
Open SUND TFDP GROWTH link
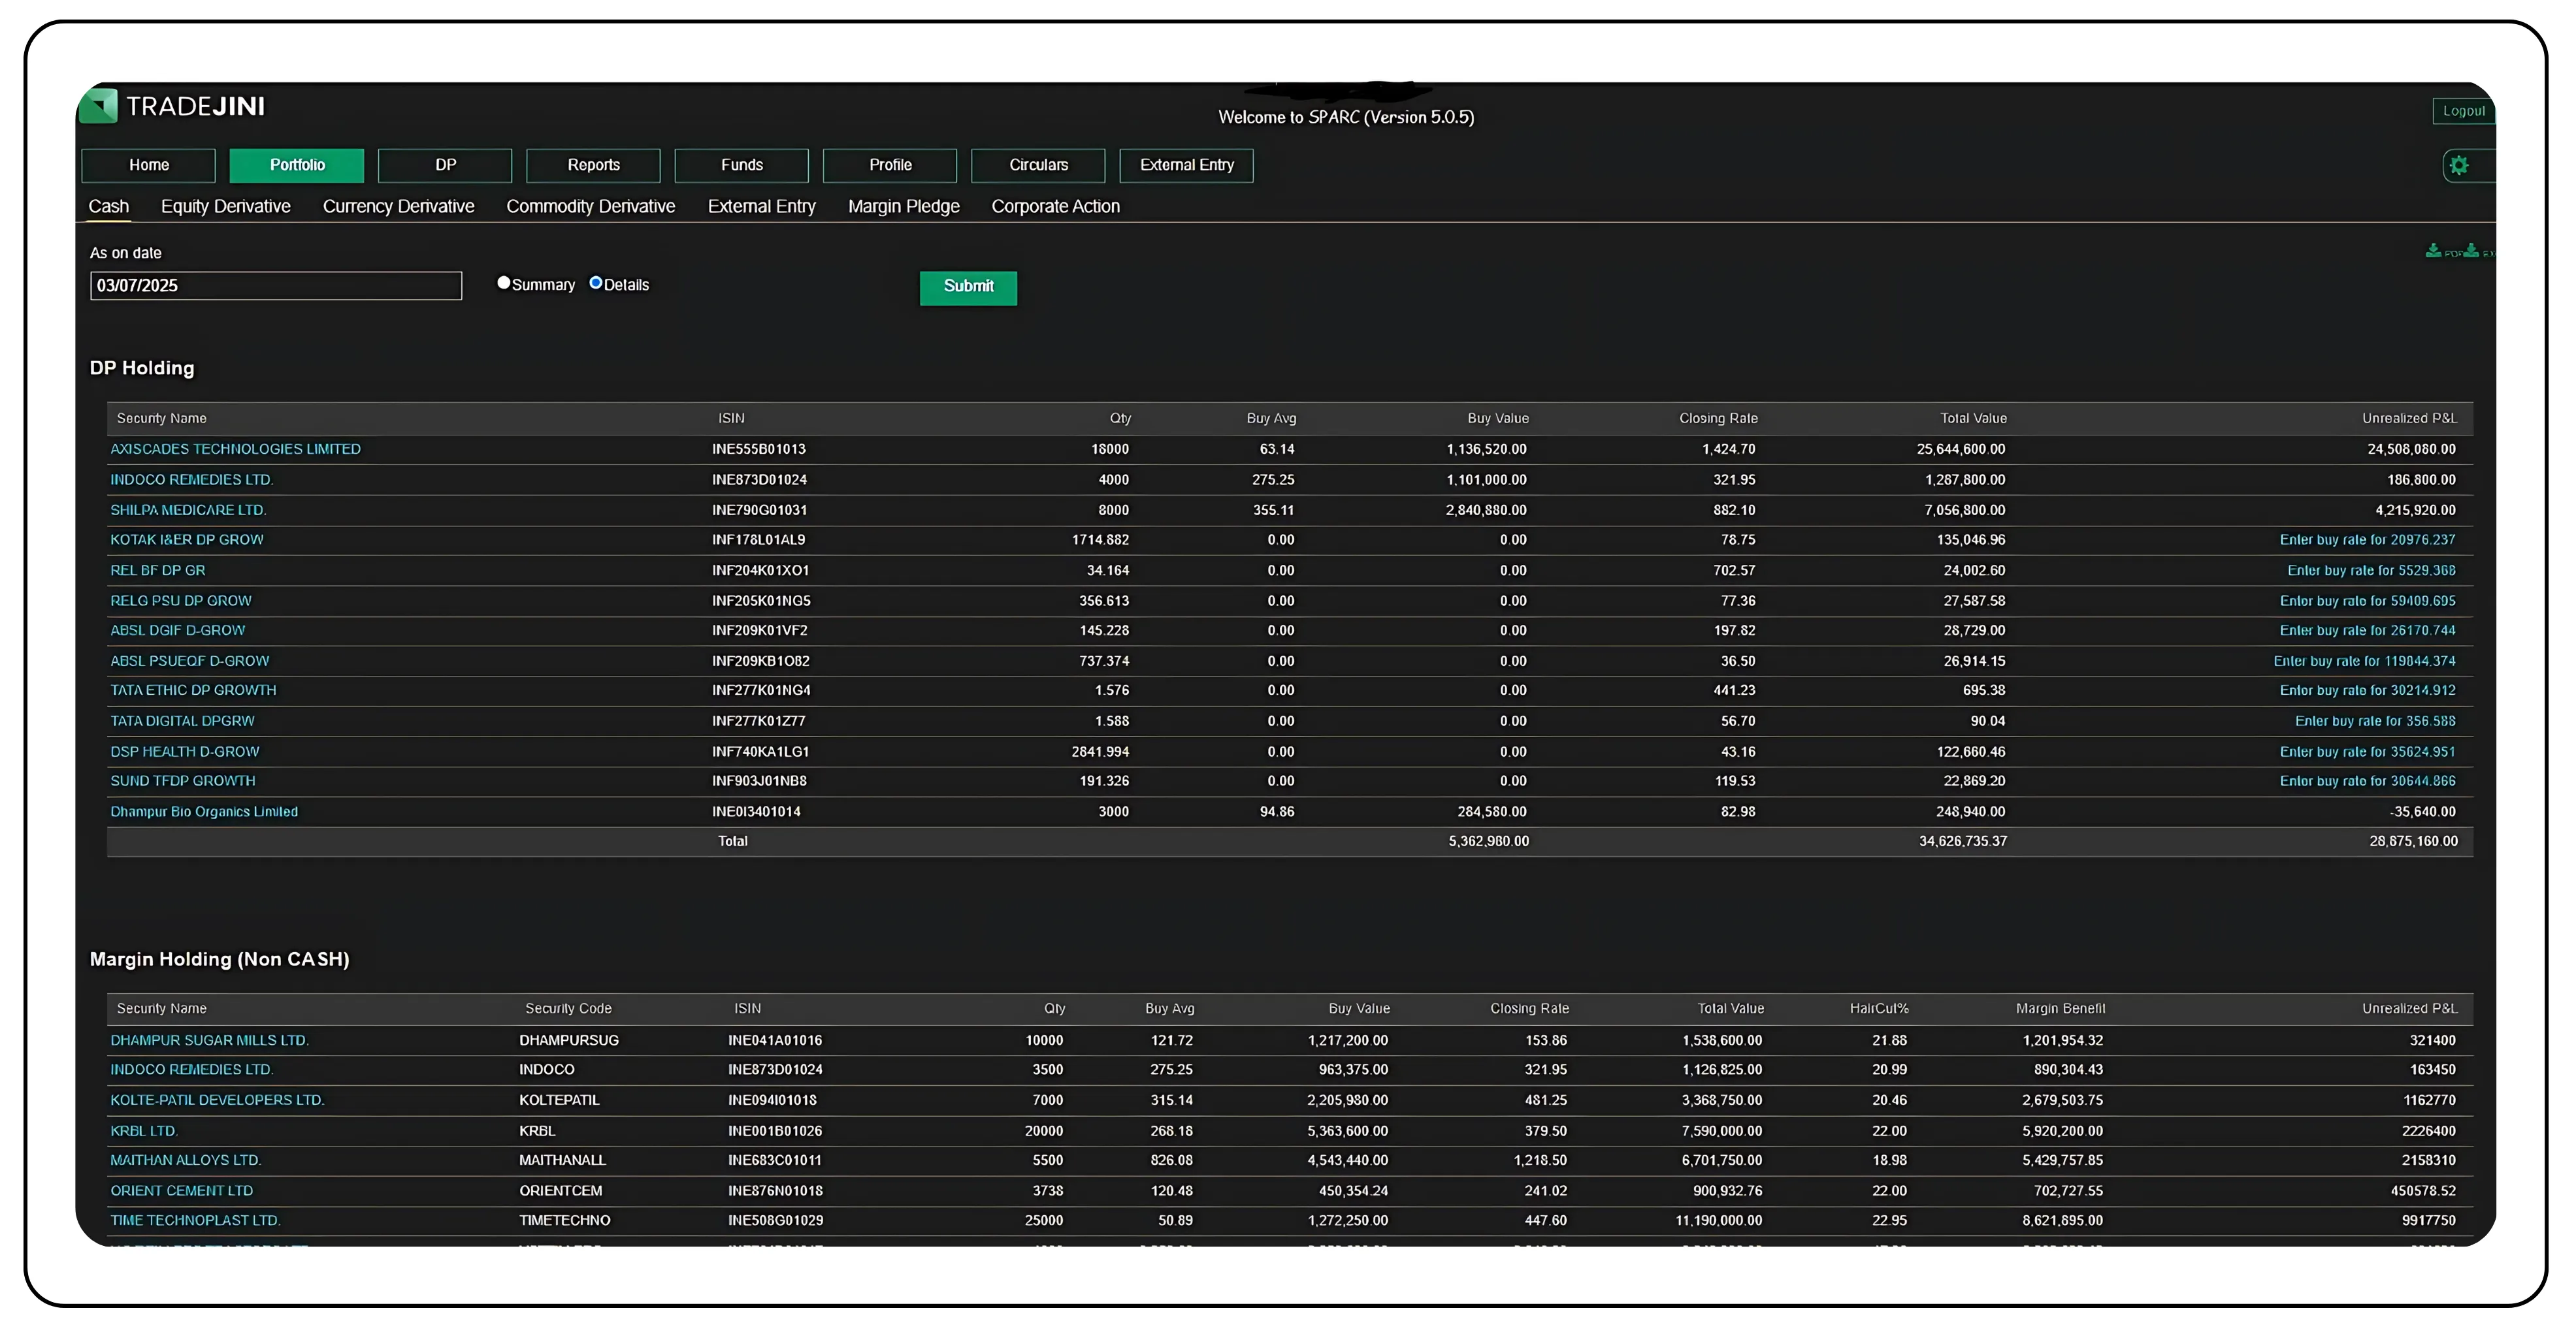pyautogui.click(x=183, y=782)
